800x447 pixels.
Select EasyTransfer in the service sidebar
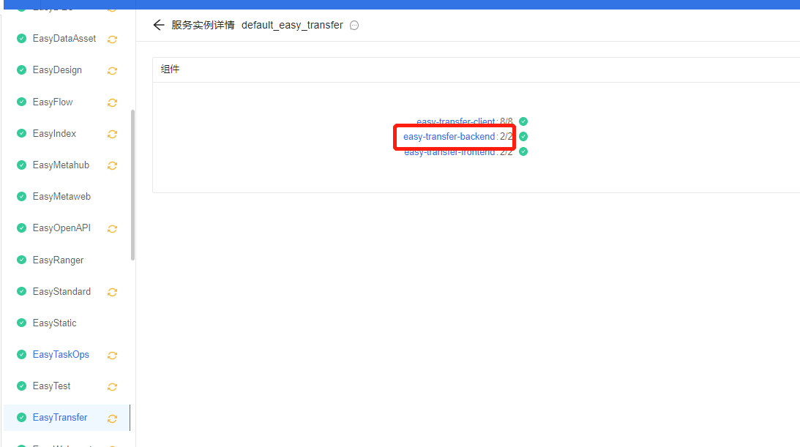click(60, 418)
